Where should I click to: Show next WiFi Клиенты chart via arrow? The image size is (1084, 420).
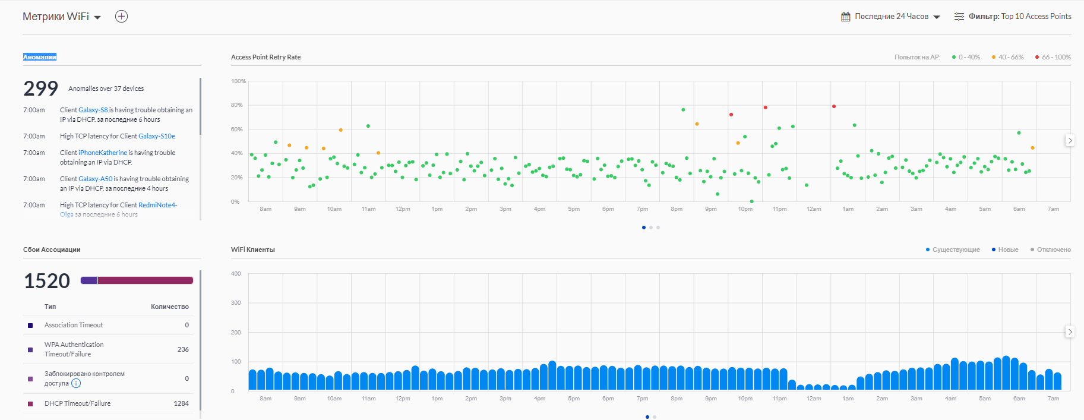point(1070,332)
